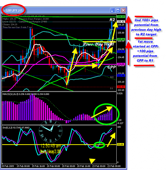This screenshot has height=170, width=166.
Task: Click the M2 pivot level label
Action: point(112,77)
